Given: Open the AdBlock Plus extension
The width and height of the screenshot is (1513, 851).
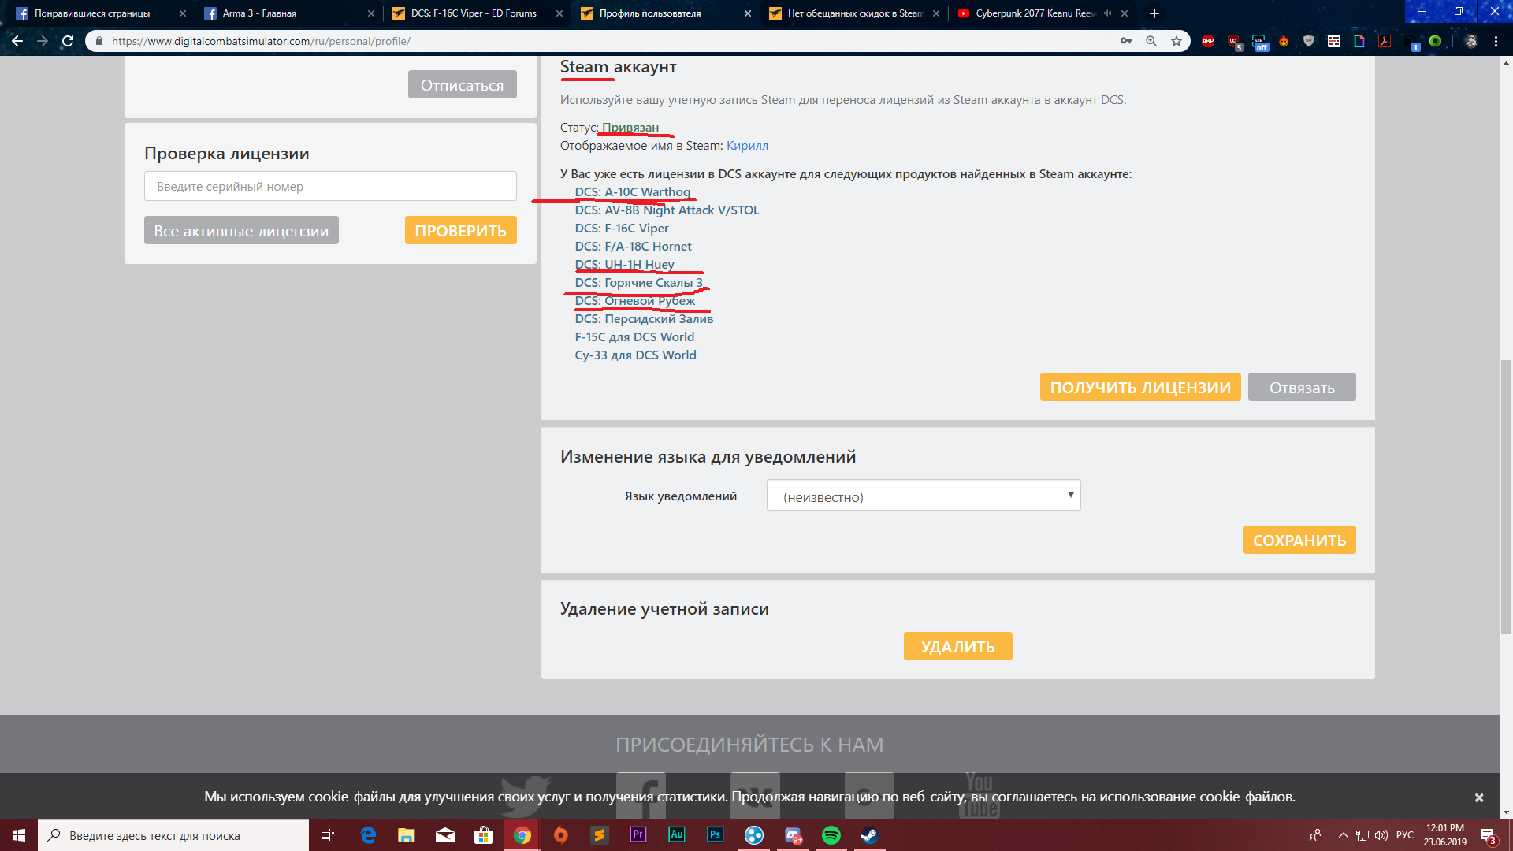Looking at the screenshot, I should pos(1208,41).
